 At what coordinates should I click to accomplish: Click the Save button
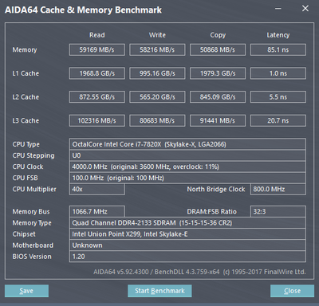[x=26, y=291]
